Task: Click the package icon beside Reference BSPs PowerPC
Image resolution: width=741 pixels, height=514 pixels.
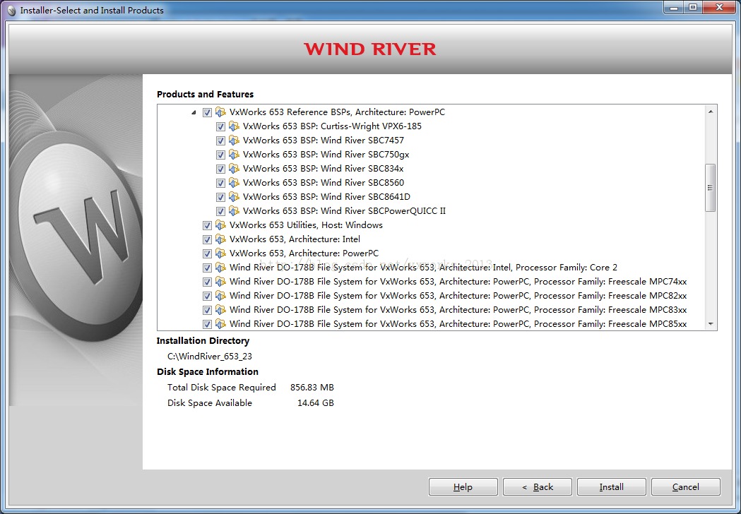Action: (x=220, y=112)
